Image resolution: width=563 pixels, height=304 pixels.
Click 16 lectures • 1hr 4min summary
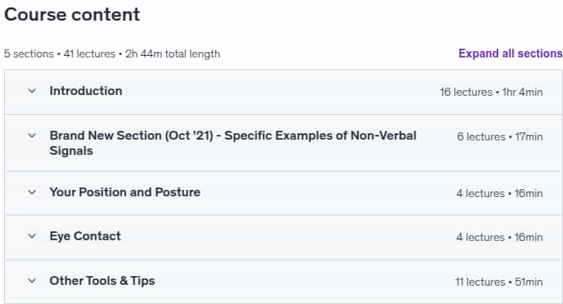point(491,93)
